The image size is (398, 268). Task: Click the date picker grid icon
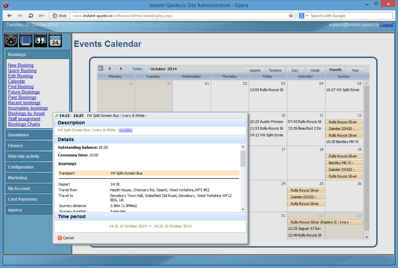[x=100, y=68]
